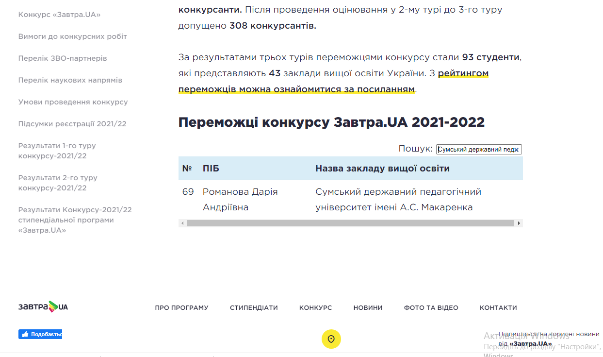Clear the search field with the X icon
This screenshot has height=357, width=603.
pos(517,150)
